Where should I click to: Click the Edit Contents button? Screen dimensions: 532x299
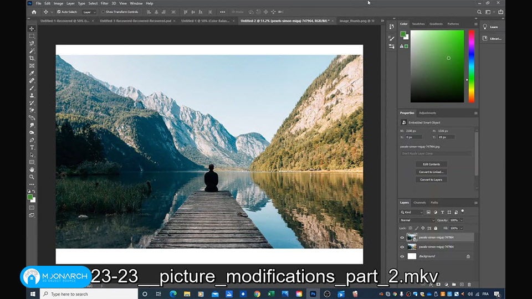(x=431, y=164)
